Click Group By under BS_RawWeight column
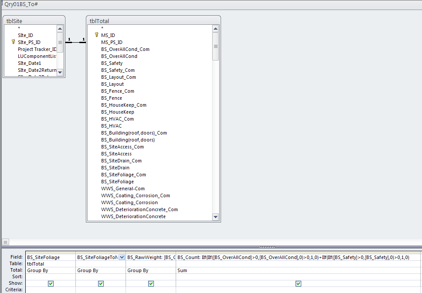Image resolution: width=422 pixels, height=293 pixels. 151,270
